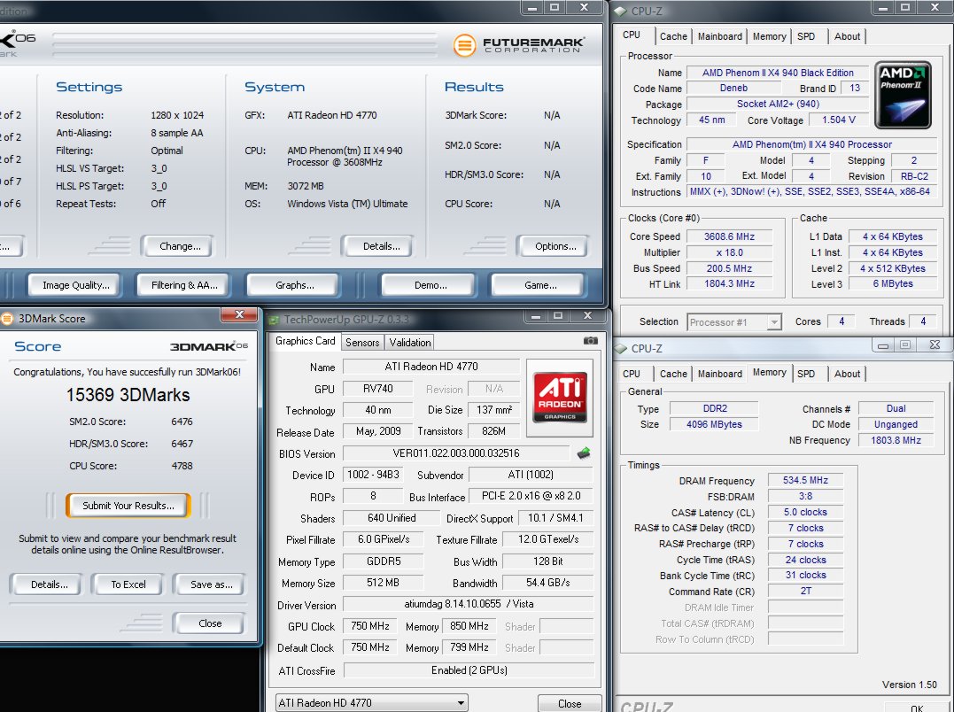The height and width of the screenshot is (712, 954).
Task: Click the orange Futuremark logo
Action: coord(464,45)
